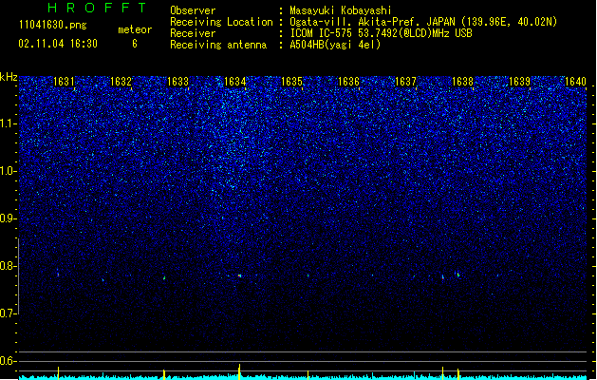Click the 'Receiving Location' field label
The height and width of the screenshot is (380, 597).
pyautogui.click(x=221, y=22)
